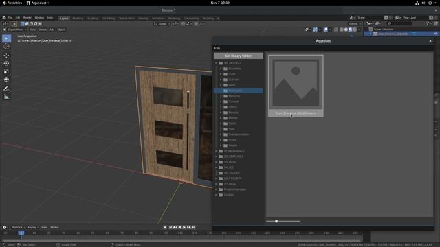Select the Fencing folder in the Aqueduct tree
This screenshot has height=247, width=440.
click(x=234, y=96)
